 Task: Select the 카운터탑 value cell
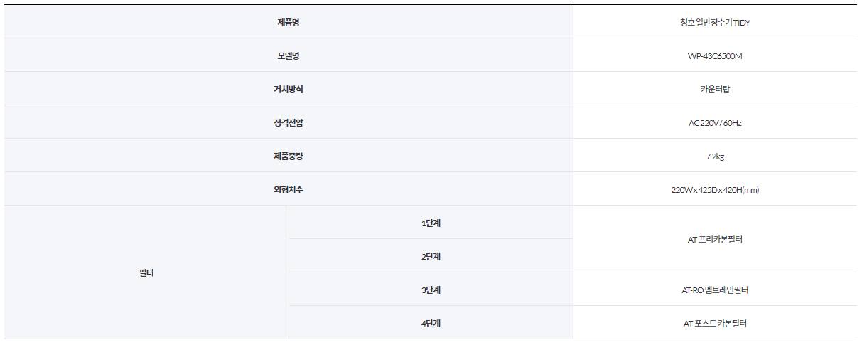pos(715,90)
